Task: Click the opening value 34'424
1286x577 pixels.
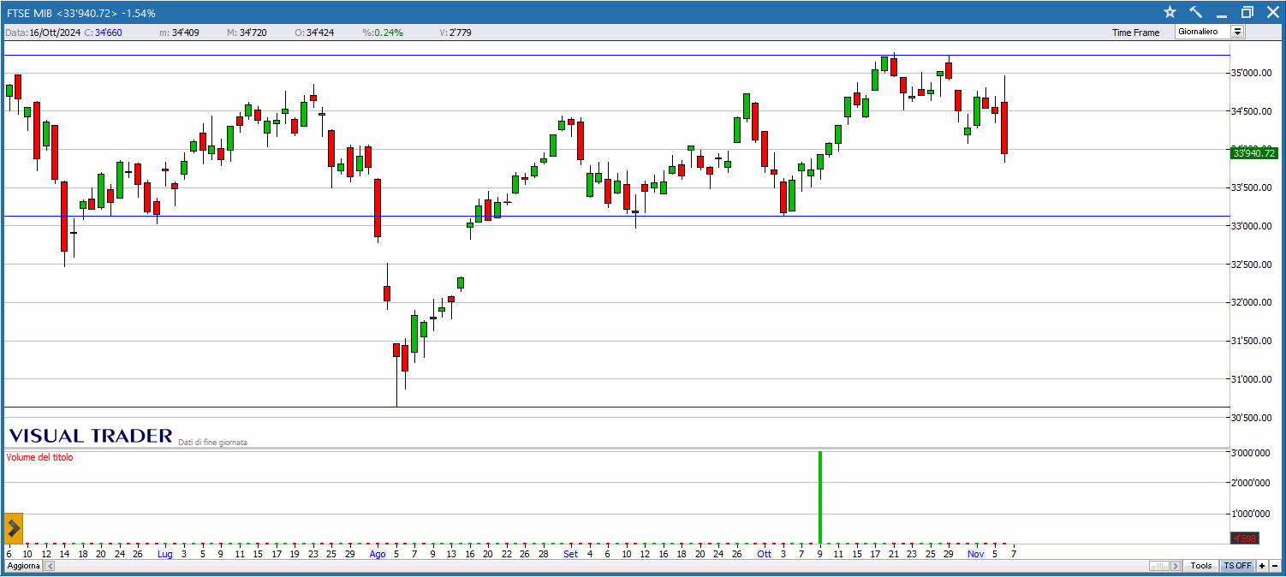Action: point(319,33)
